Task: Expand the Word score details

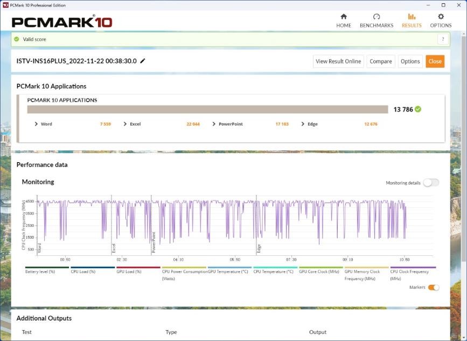Action: (36, 124)
